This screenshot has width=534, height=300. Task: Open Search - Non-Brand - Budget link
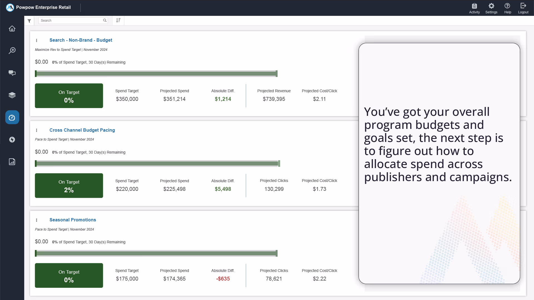tap(81, 40)
